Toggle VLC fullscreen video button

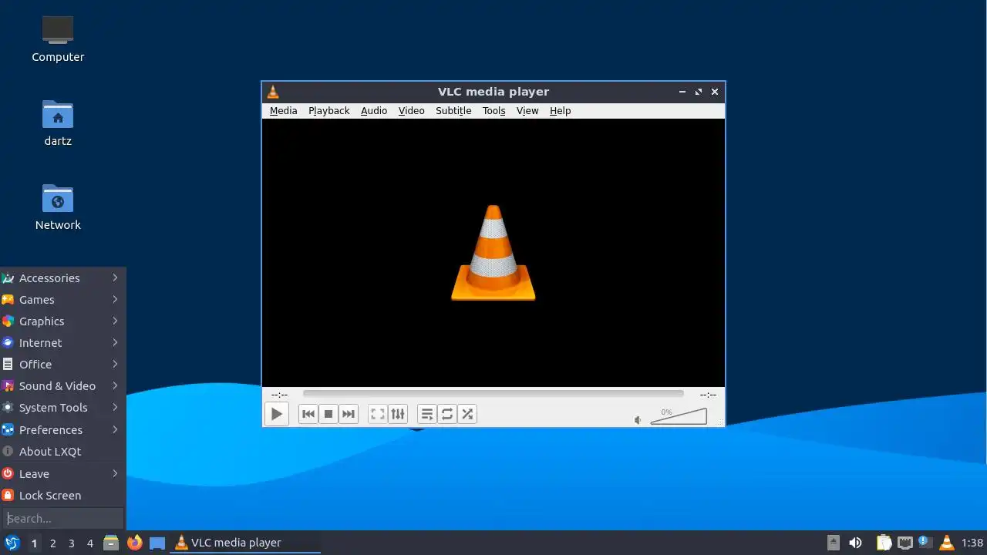click(x=378, y=414)
